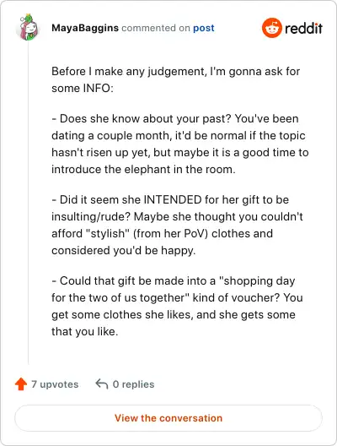Click the paragraph mentioning "INTENDED for her gift"
The width and height of the screenshot is (337, 446).
pyautogui.click(x=177, y=225)
